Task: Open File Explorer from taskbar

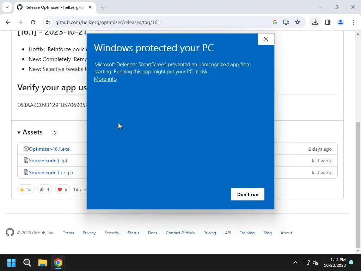Action: pyautogui.click(x=43, y=263)
